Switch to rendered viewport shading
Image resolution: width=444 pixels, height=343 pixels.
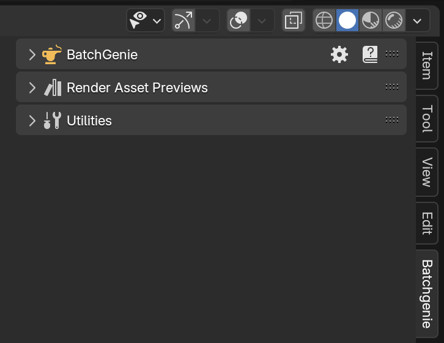tap(394, 20)
